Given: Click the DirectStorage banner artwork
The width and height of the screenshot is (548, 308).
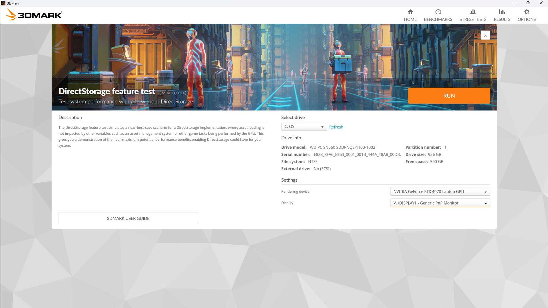Looking at the screenshot, I should [257, 57].
